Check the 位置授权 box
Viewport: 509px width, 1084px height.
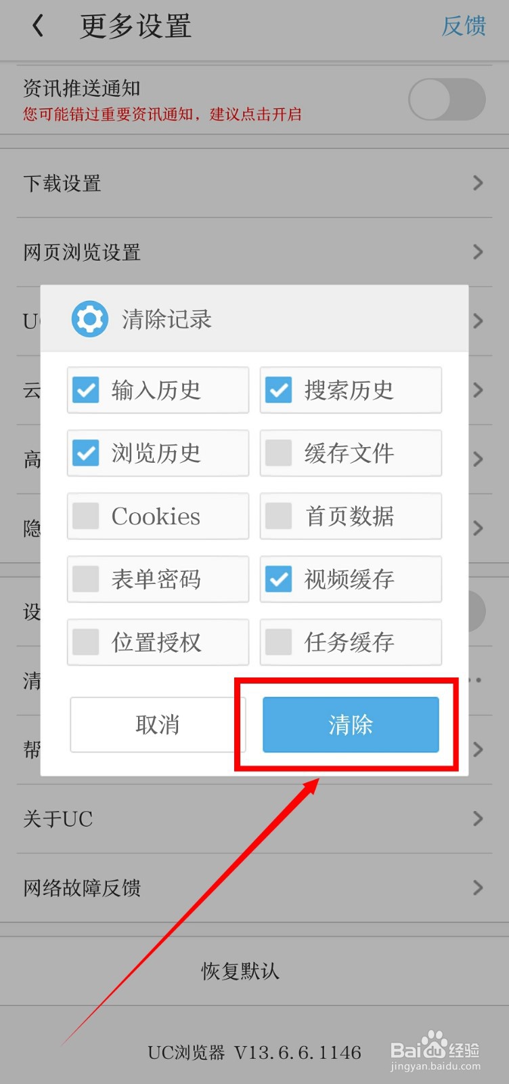coord(86,642)
